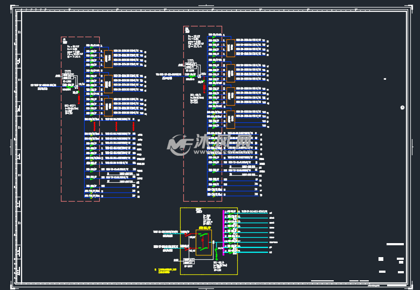420x290 pixels.
Task: Click the MF watermark logo in the center
Action: 180,144
